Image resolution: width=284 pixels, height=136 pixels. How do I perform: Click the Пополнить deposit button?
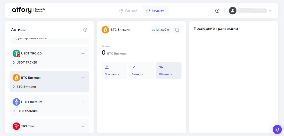(114, 71)
